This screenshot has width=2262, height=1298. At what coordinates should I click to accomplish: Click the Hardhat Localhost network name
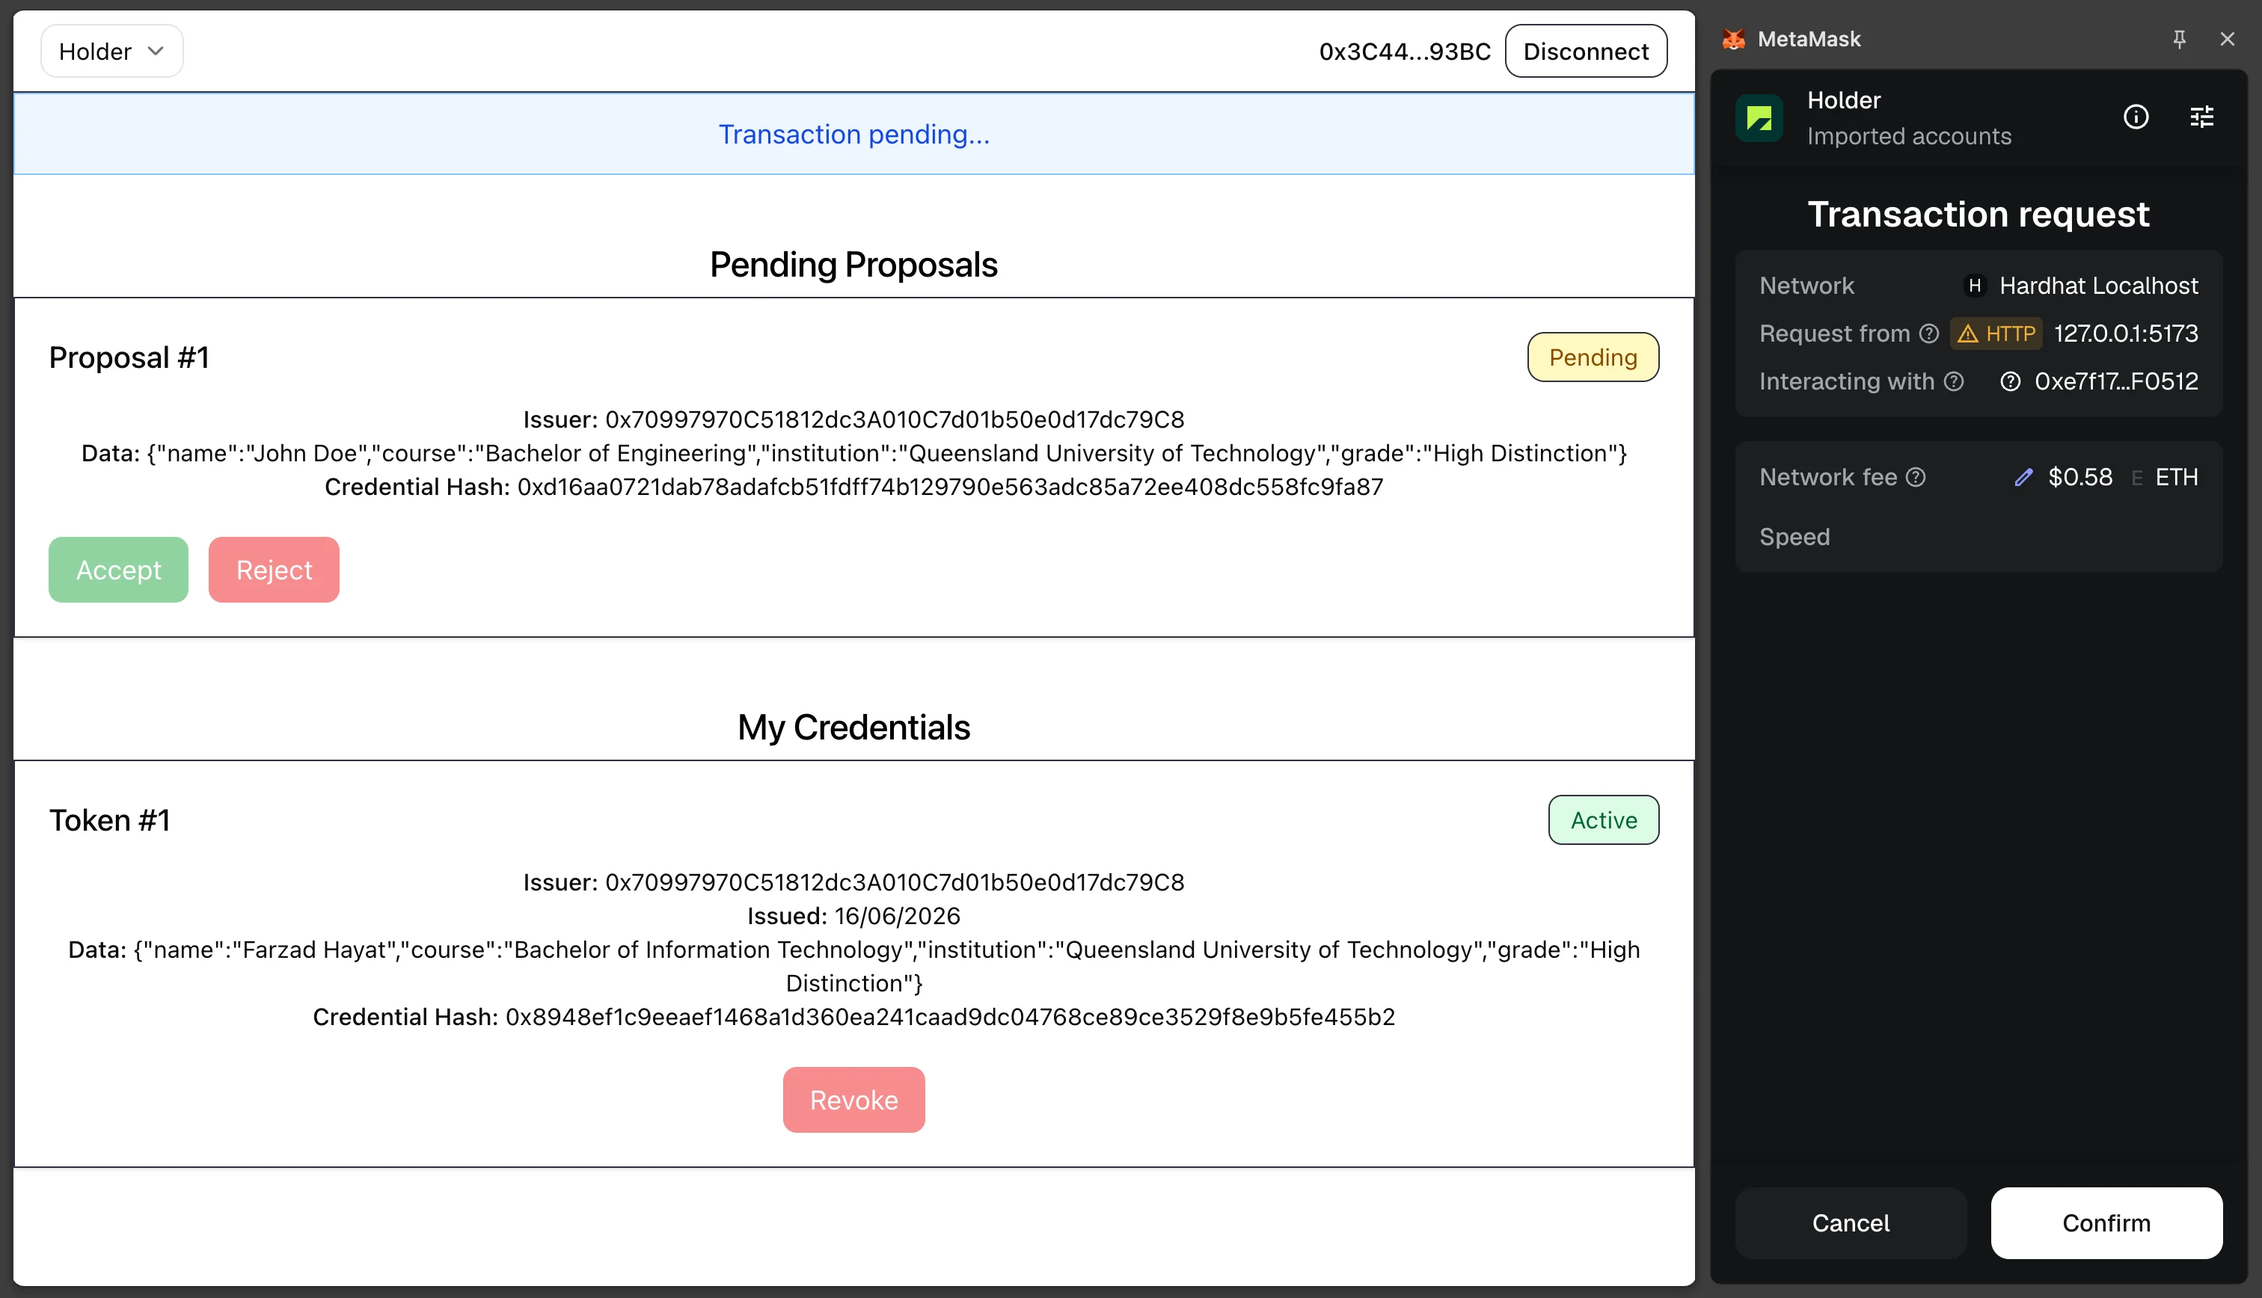tap(2098, 286)
